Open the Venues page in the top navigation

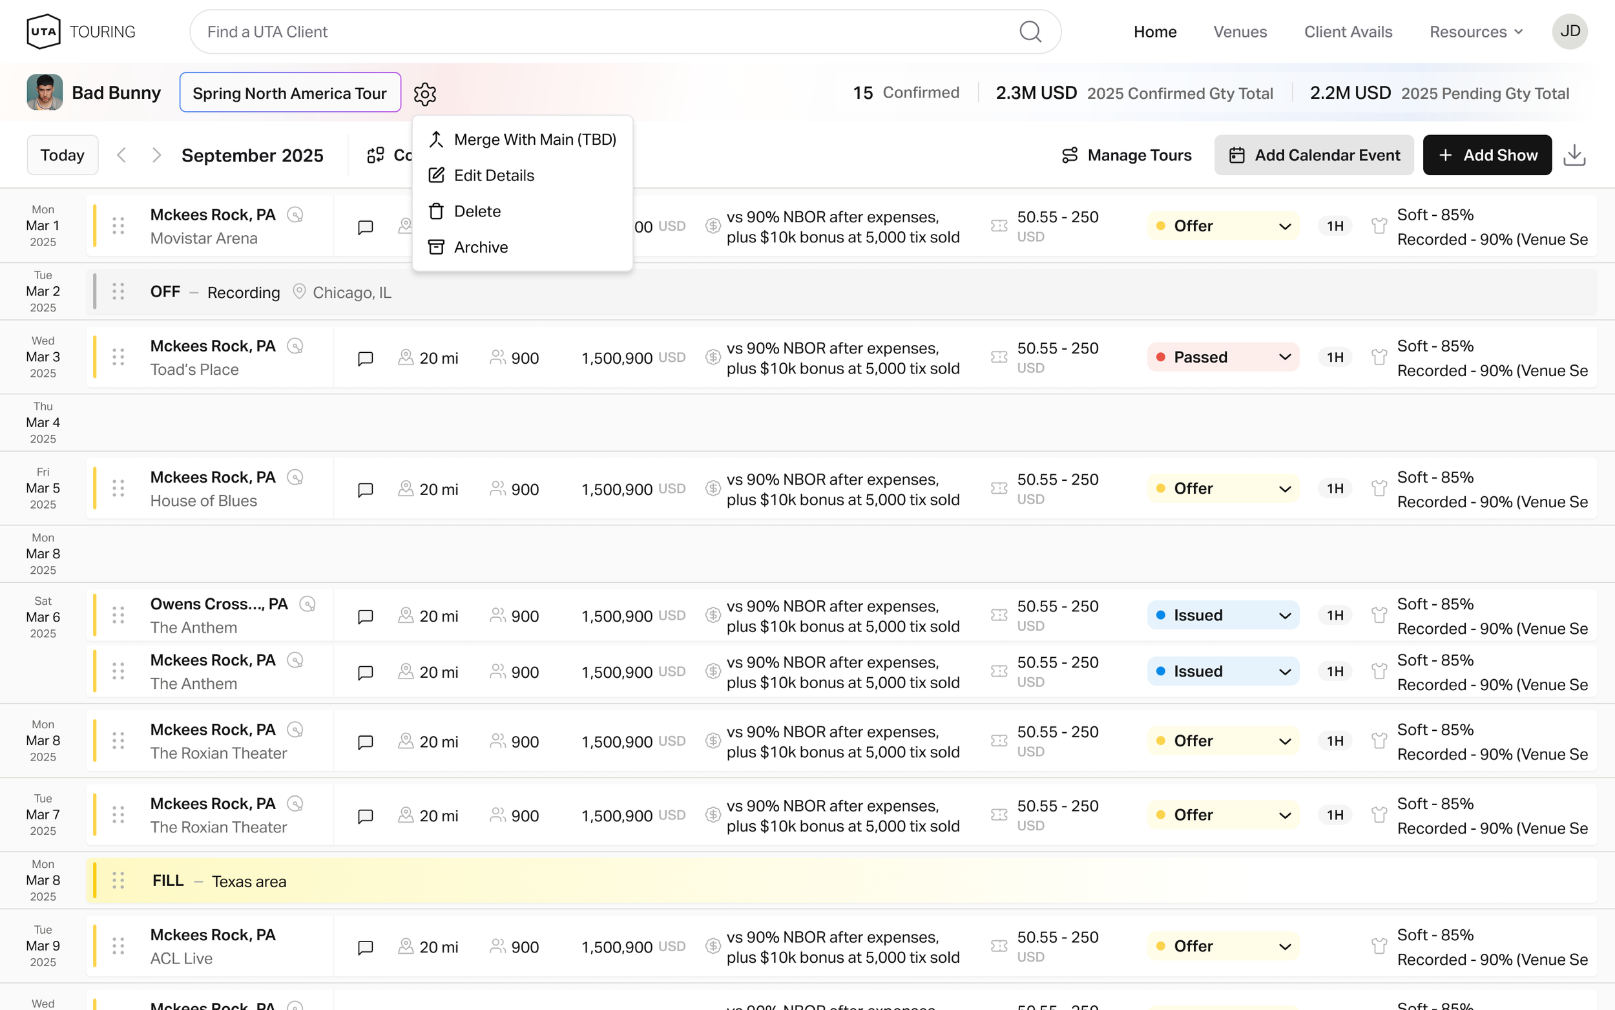coord(1239,32)
